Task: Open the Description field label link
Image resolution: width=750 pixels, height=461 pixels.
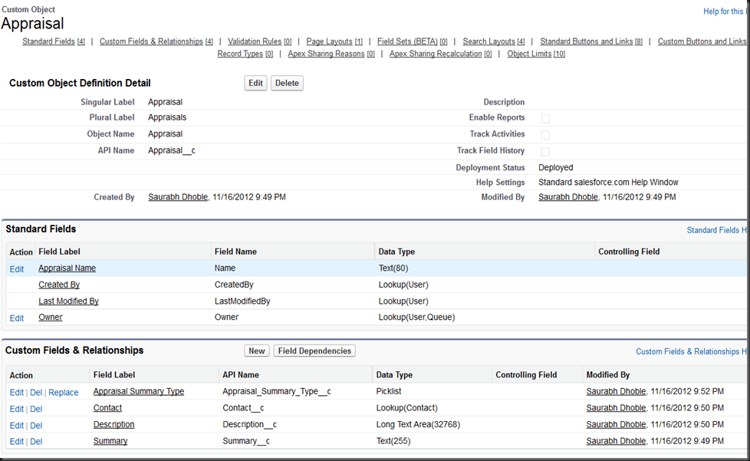Action: click(113, 425)
